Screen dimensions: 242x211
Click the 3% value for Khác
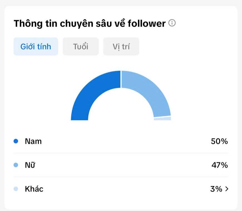click(x=216, y=189)
